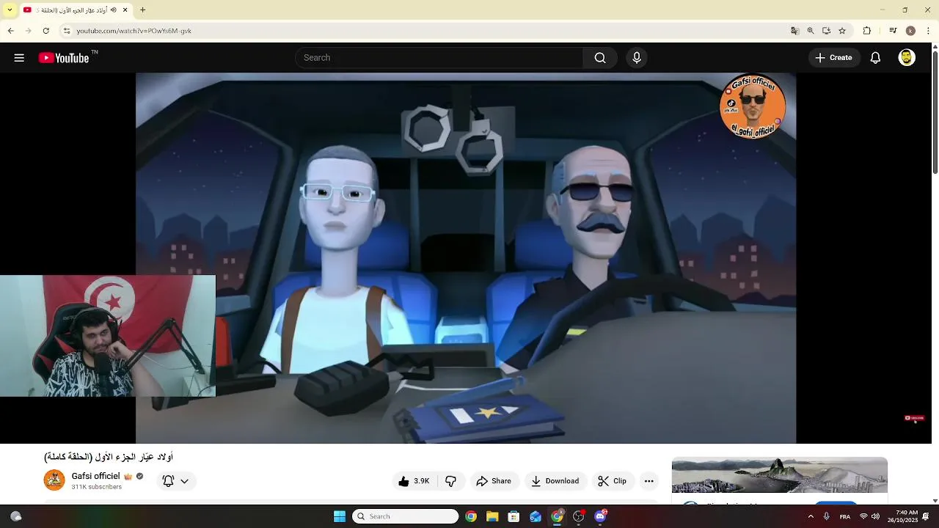
Task: Show hidden system tray icons chevron
Action: (x=811, y=516)
